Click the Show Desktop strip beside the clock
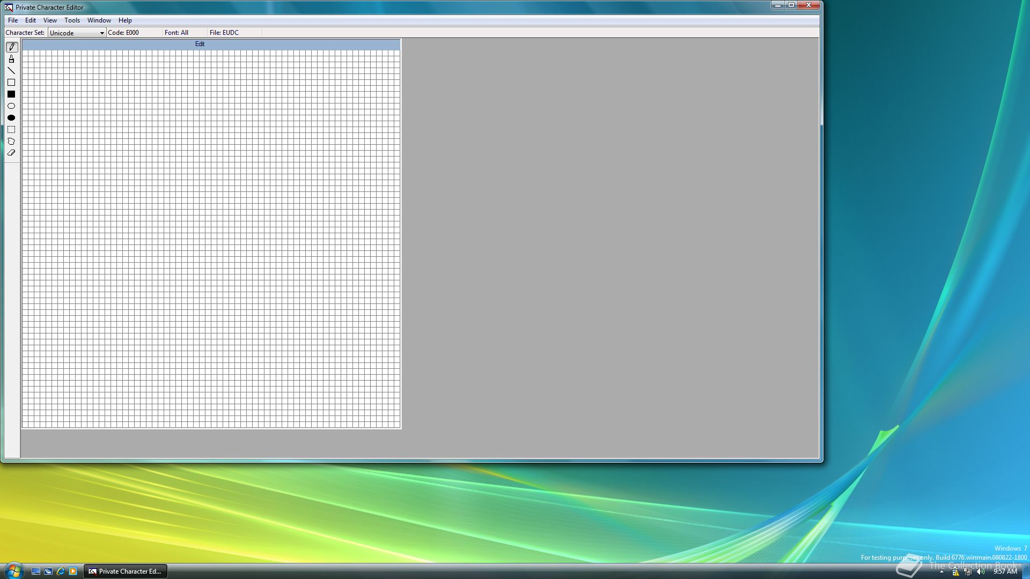Screen dimensions: 1030x579 coord(1025,571)
